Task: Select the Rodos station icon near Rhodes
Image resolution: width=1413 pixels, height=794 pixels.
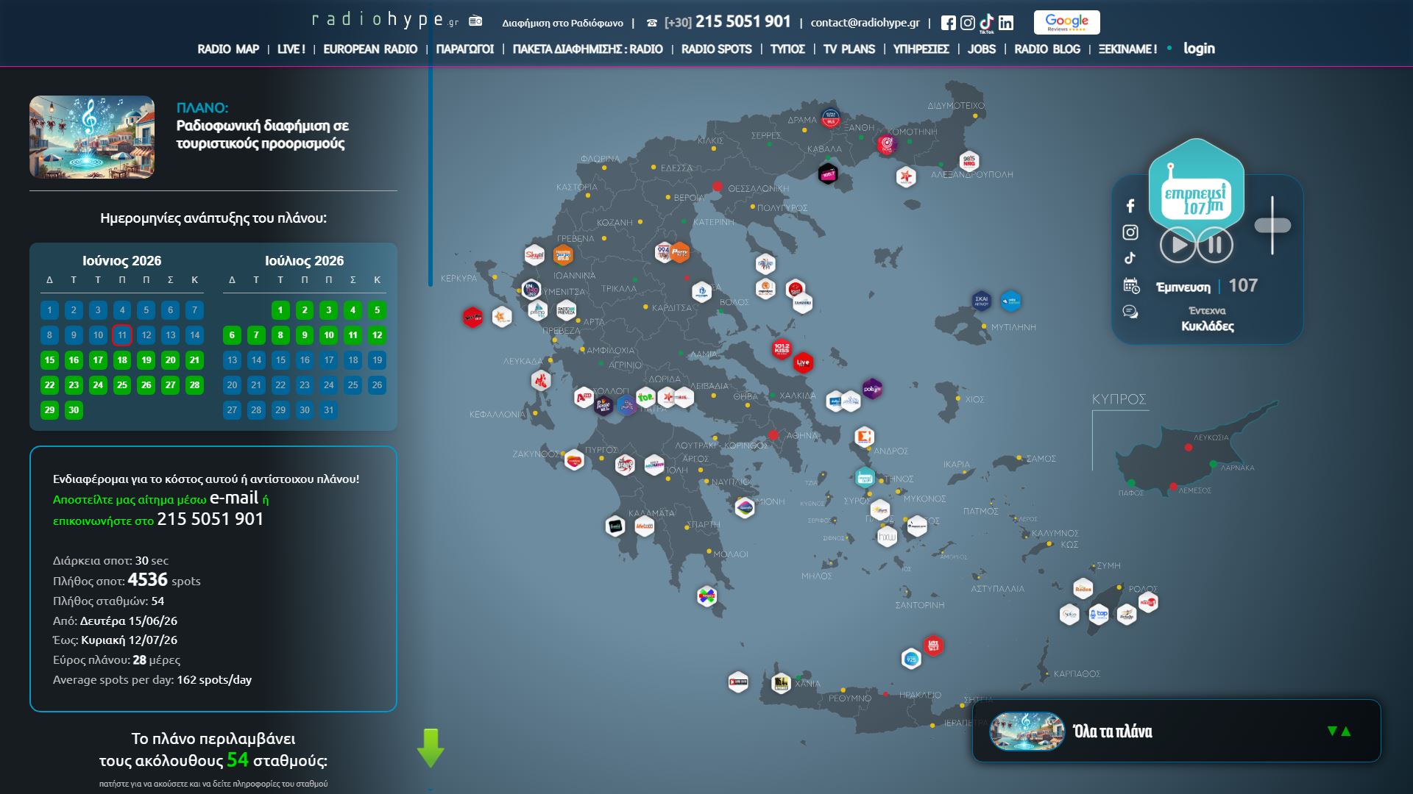Action: click(1083, 589)
